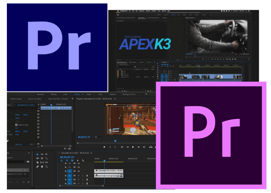Select the Slide tool

point(46,162)
